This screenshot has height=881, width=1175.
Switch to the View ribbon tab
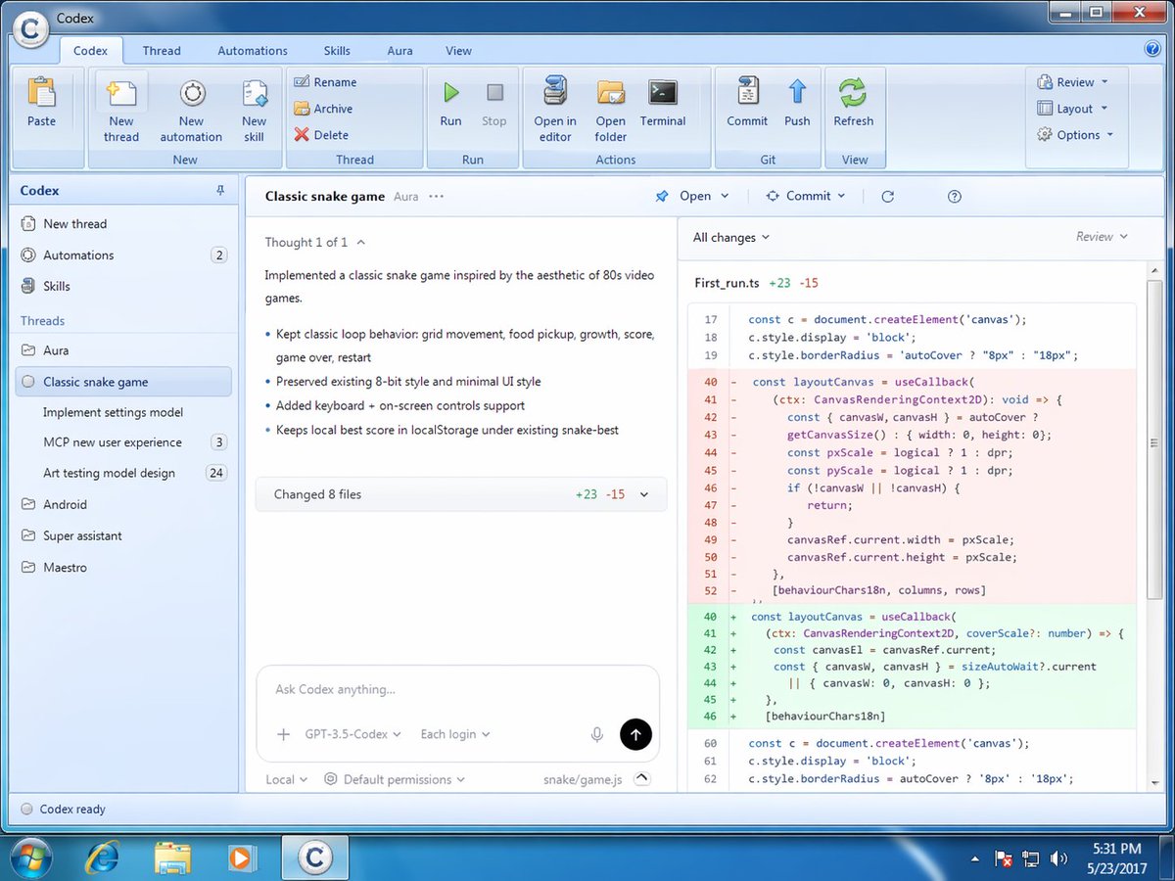458,51
